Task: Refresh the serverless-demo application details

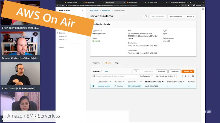Action: (x=146, y=16)
